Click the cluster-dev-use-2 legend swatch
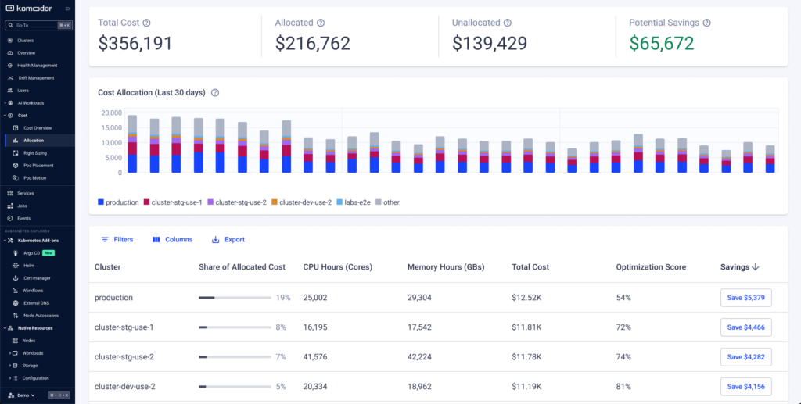801x404 pixels. [x=275, y=202]
